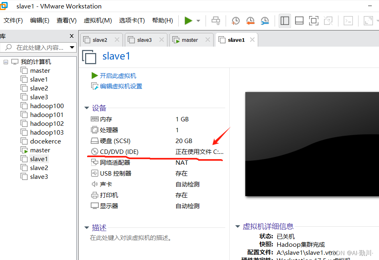
Task: Close the master tab
Action: [208, 40]
